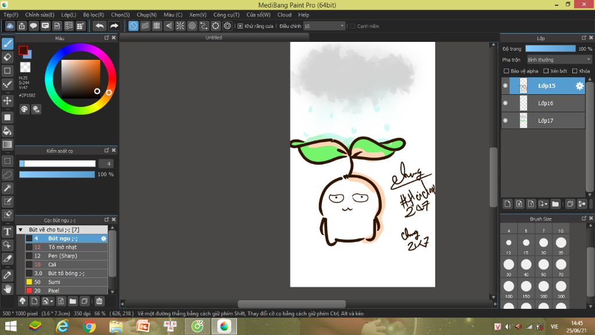Open settings gear on Lớp15 layer
The height and width of the screenshot is (335, 595).
(x=579, y=86)
